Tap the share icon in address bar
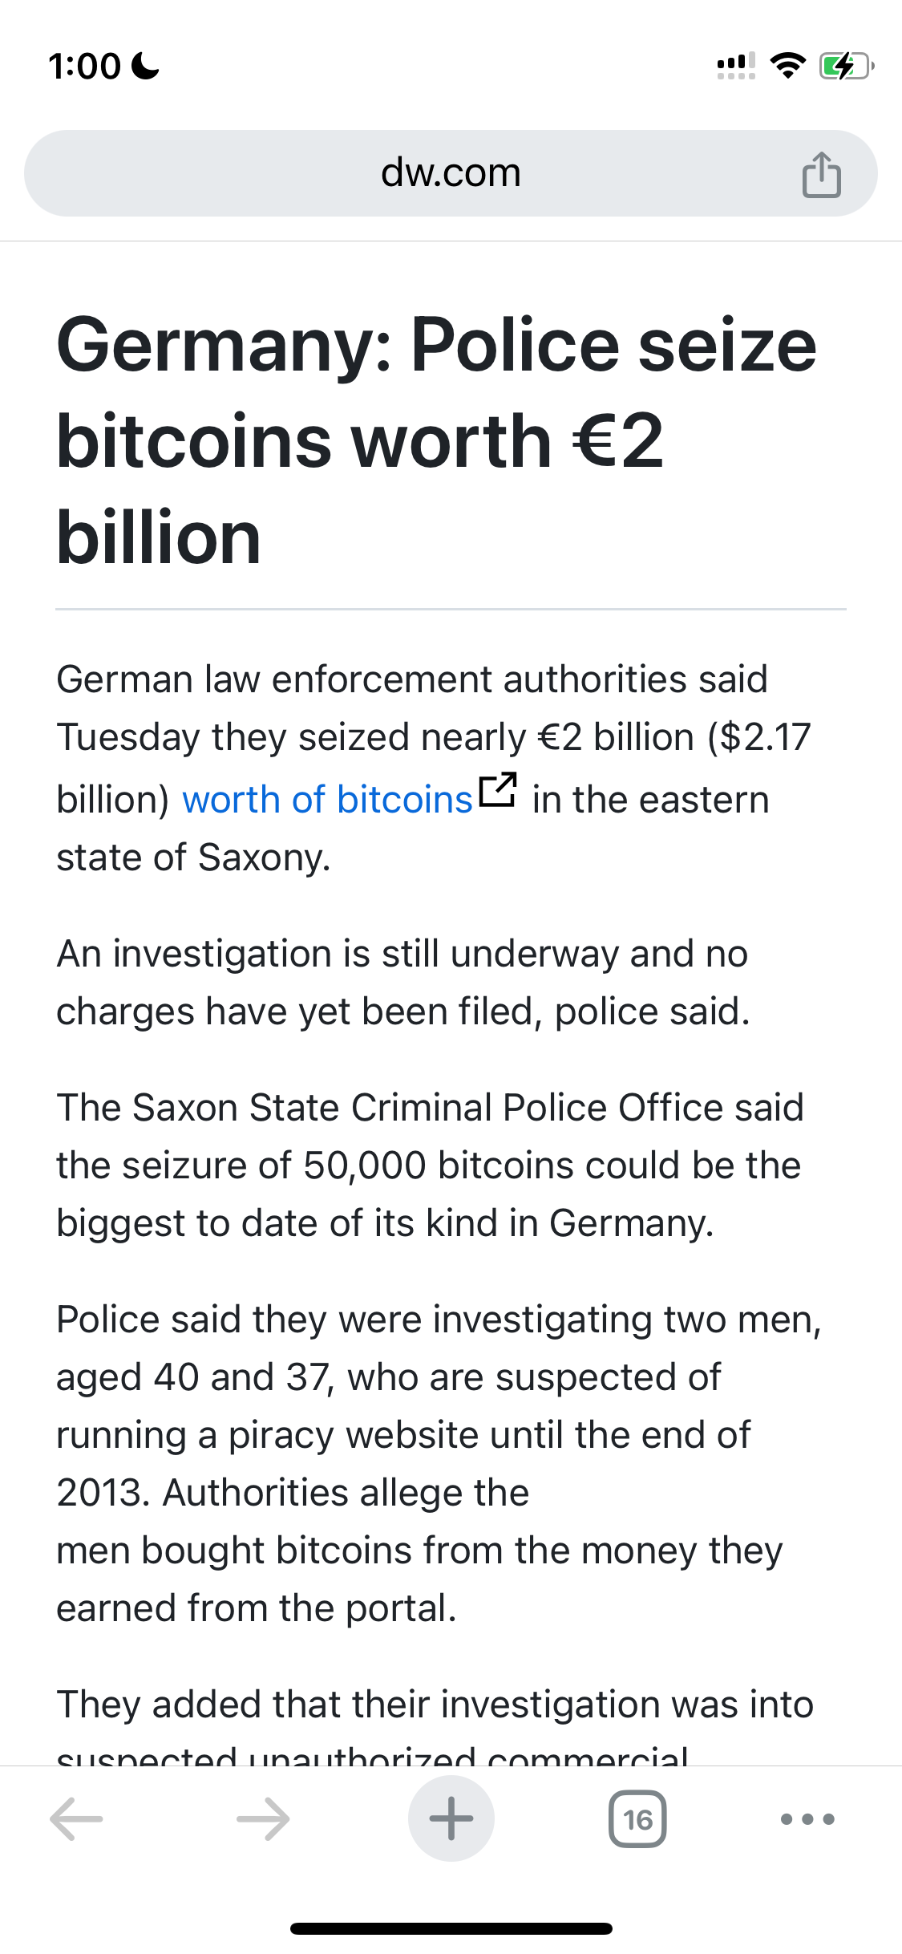The image size is (902, 1954). pyautogui.click(x=822, y=174)
